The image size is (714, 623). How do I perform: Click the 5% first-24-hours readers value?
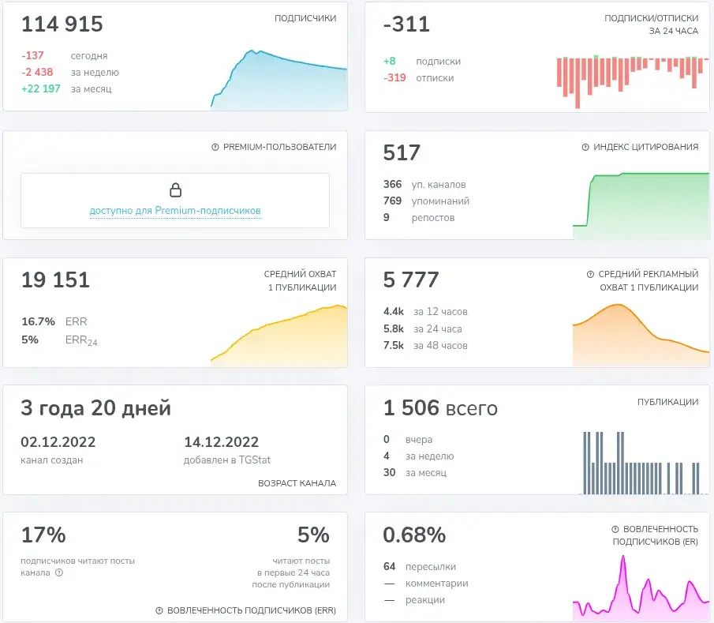[313, 535]
